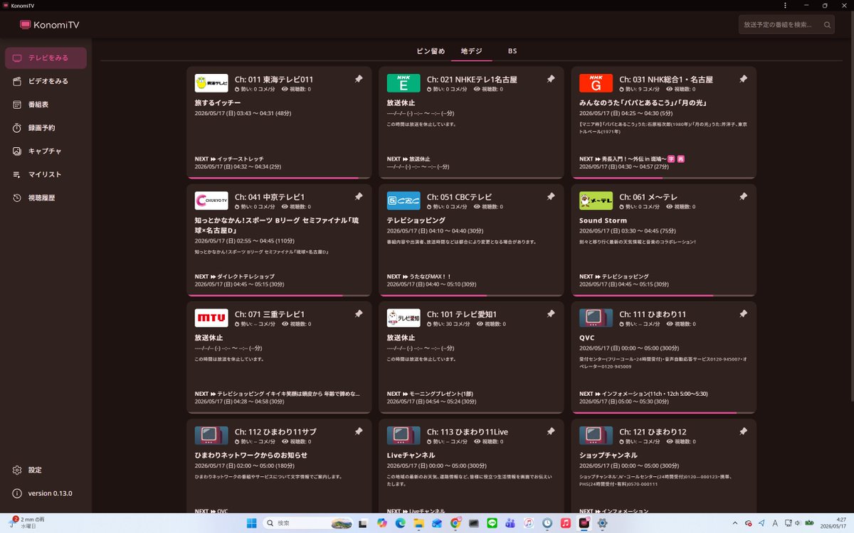Viewport: 854px width, 533px height.
Task: Switch to the 地デジ tab
Action: [471, 51]
